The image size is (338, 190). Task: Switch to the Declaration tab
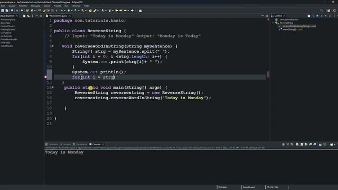pyautogui.click(x=80, y=144)
